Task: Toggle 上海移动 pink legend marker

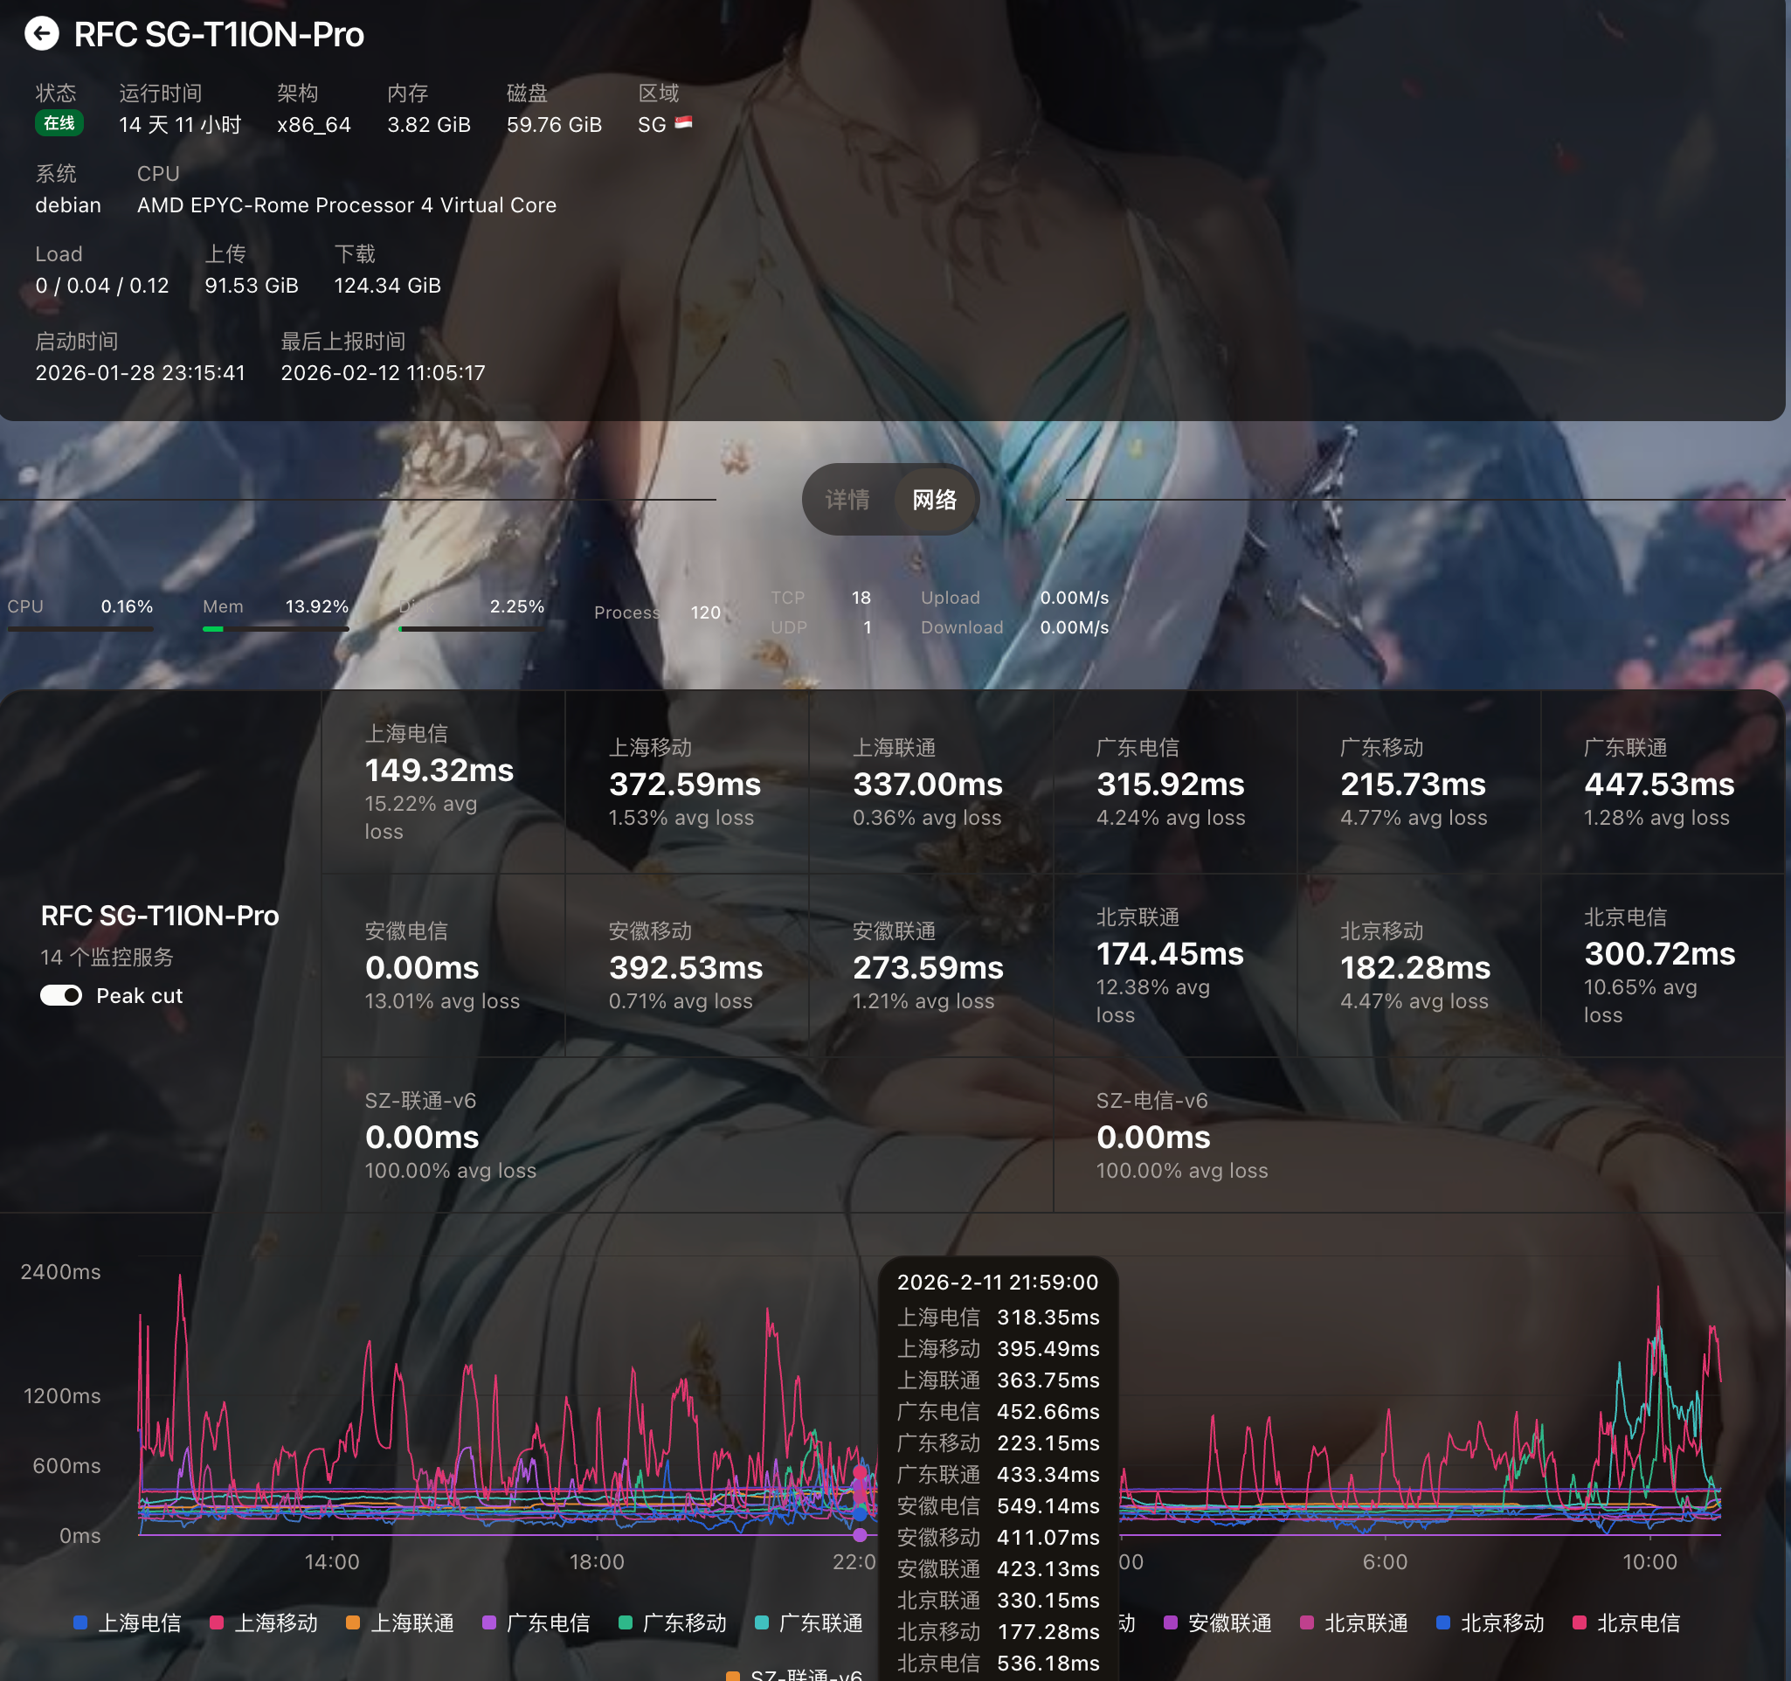Action: click(216, 1622)
